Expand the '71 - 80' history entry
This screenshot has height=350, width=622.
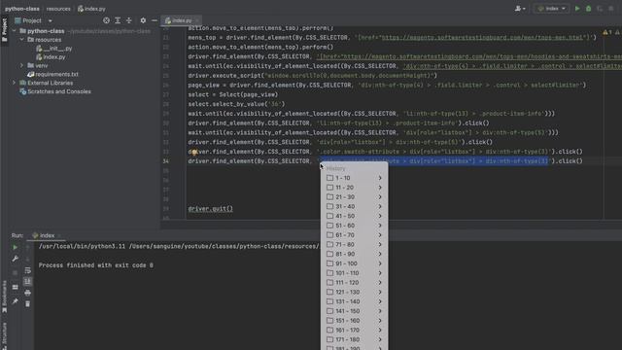(x=354, y=245)
